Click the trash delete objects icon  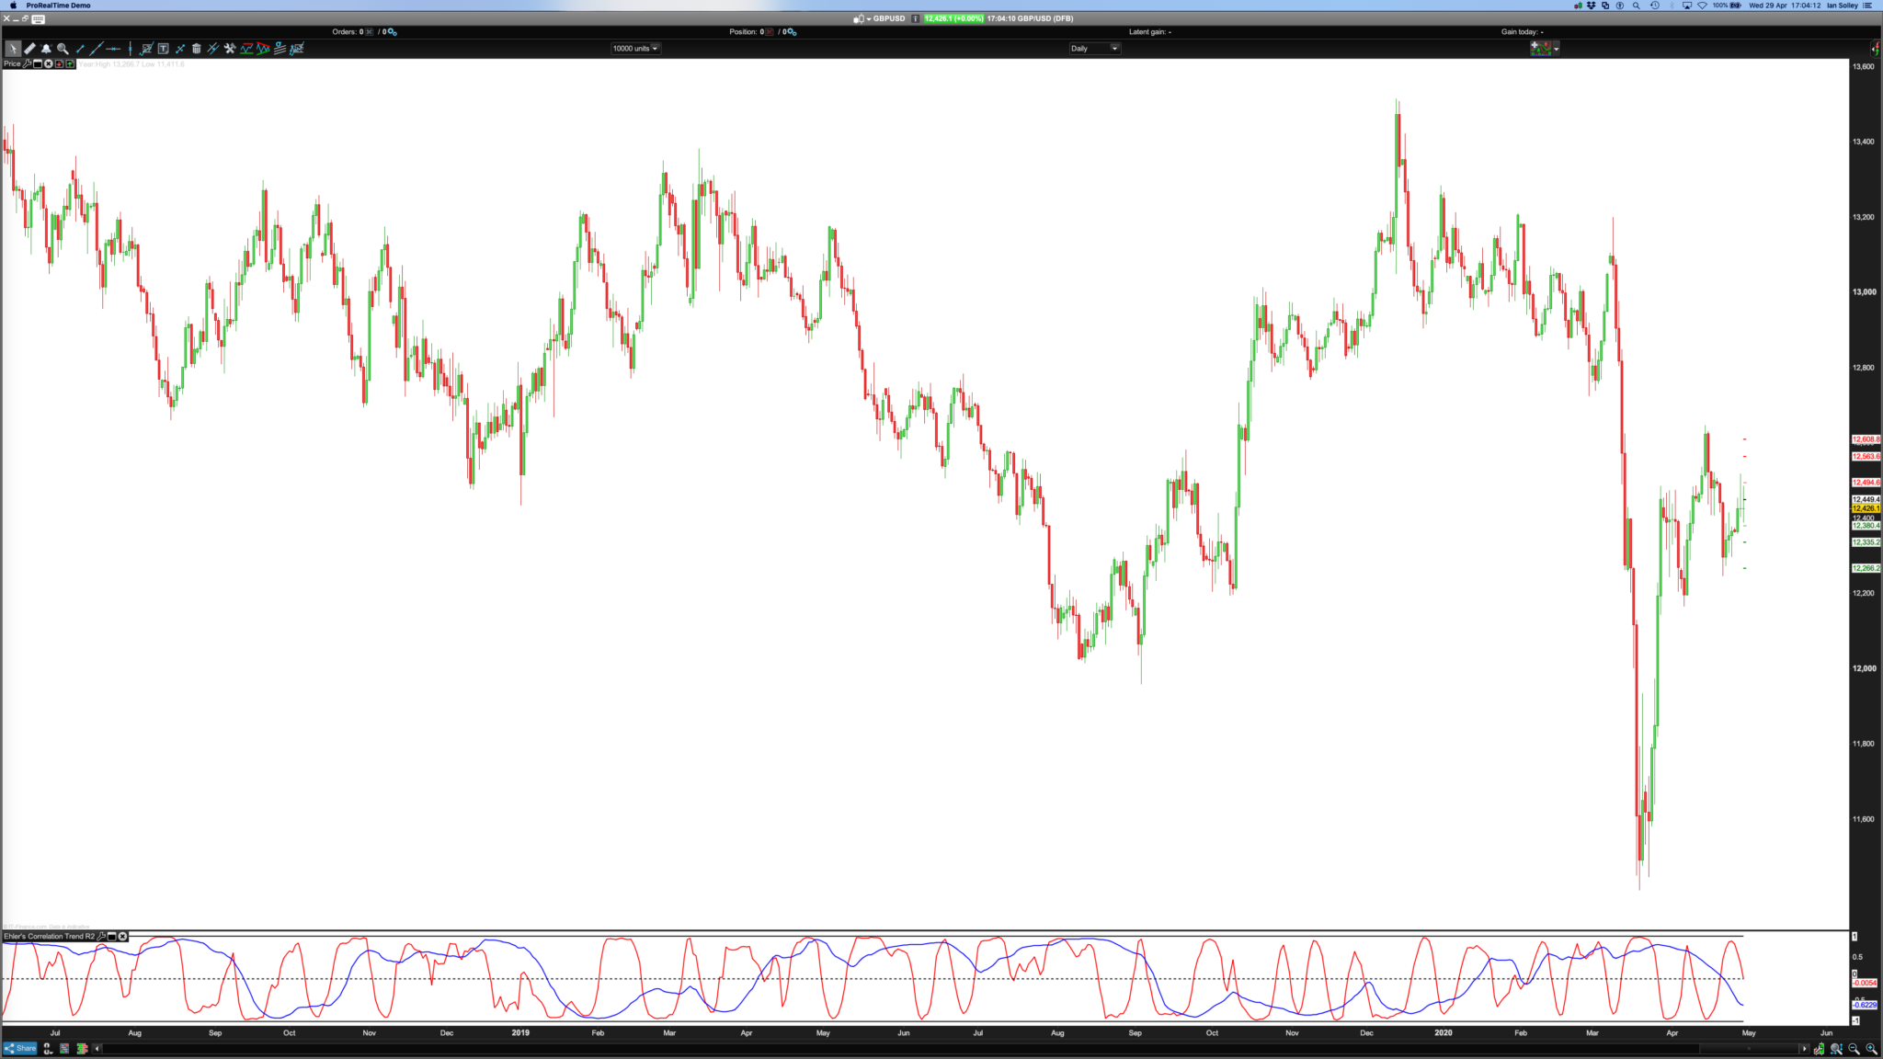pos(196,48)
